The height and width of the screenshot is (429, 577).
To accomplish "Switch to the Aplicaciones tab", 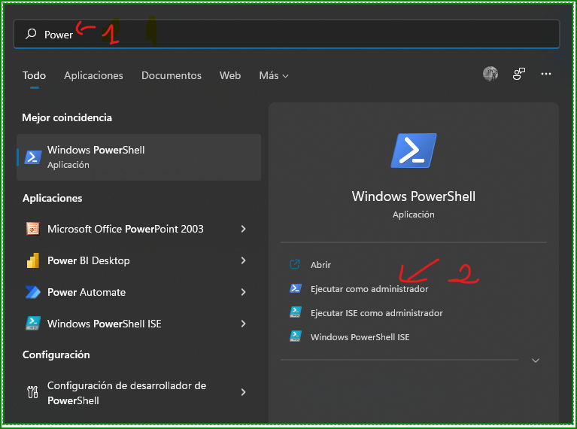I will (x=93, y=75).
